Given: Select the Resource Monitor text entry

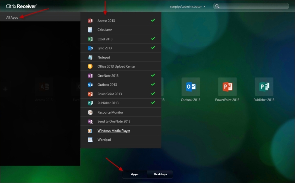Looking at the screenshot, I should coord(110,112).
